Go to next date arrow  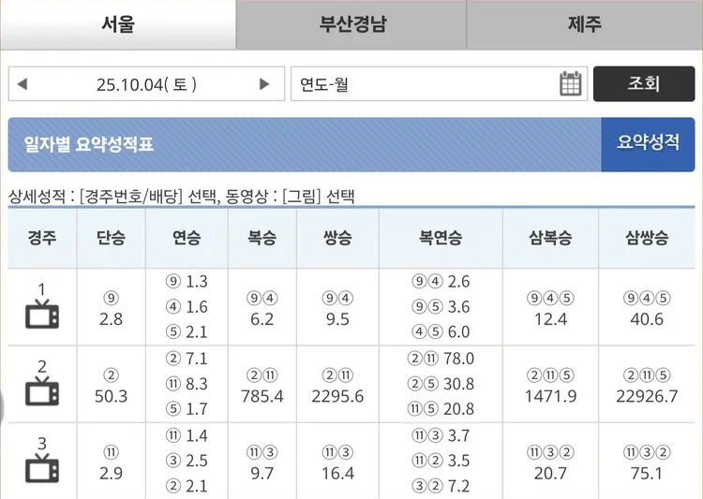click(x=264, y=83)
